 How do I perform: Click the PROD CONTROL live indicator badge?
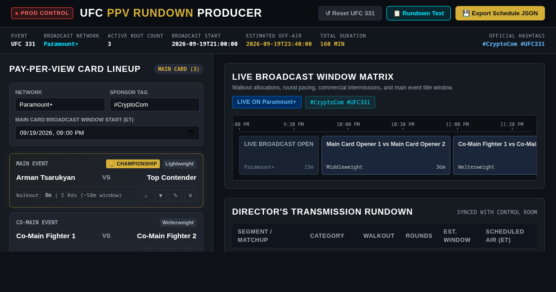[x=42, y=13]
